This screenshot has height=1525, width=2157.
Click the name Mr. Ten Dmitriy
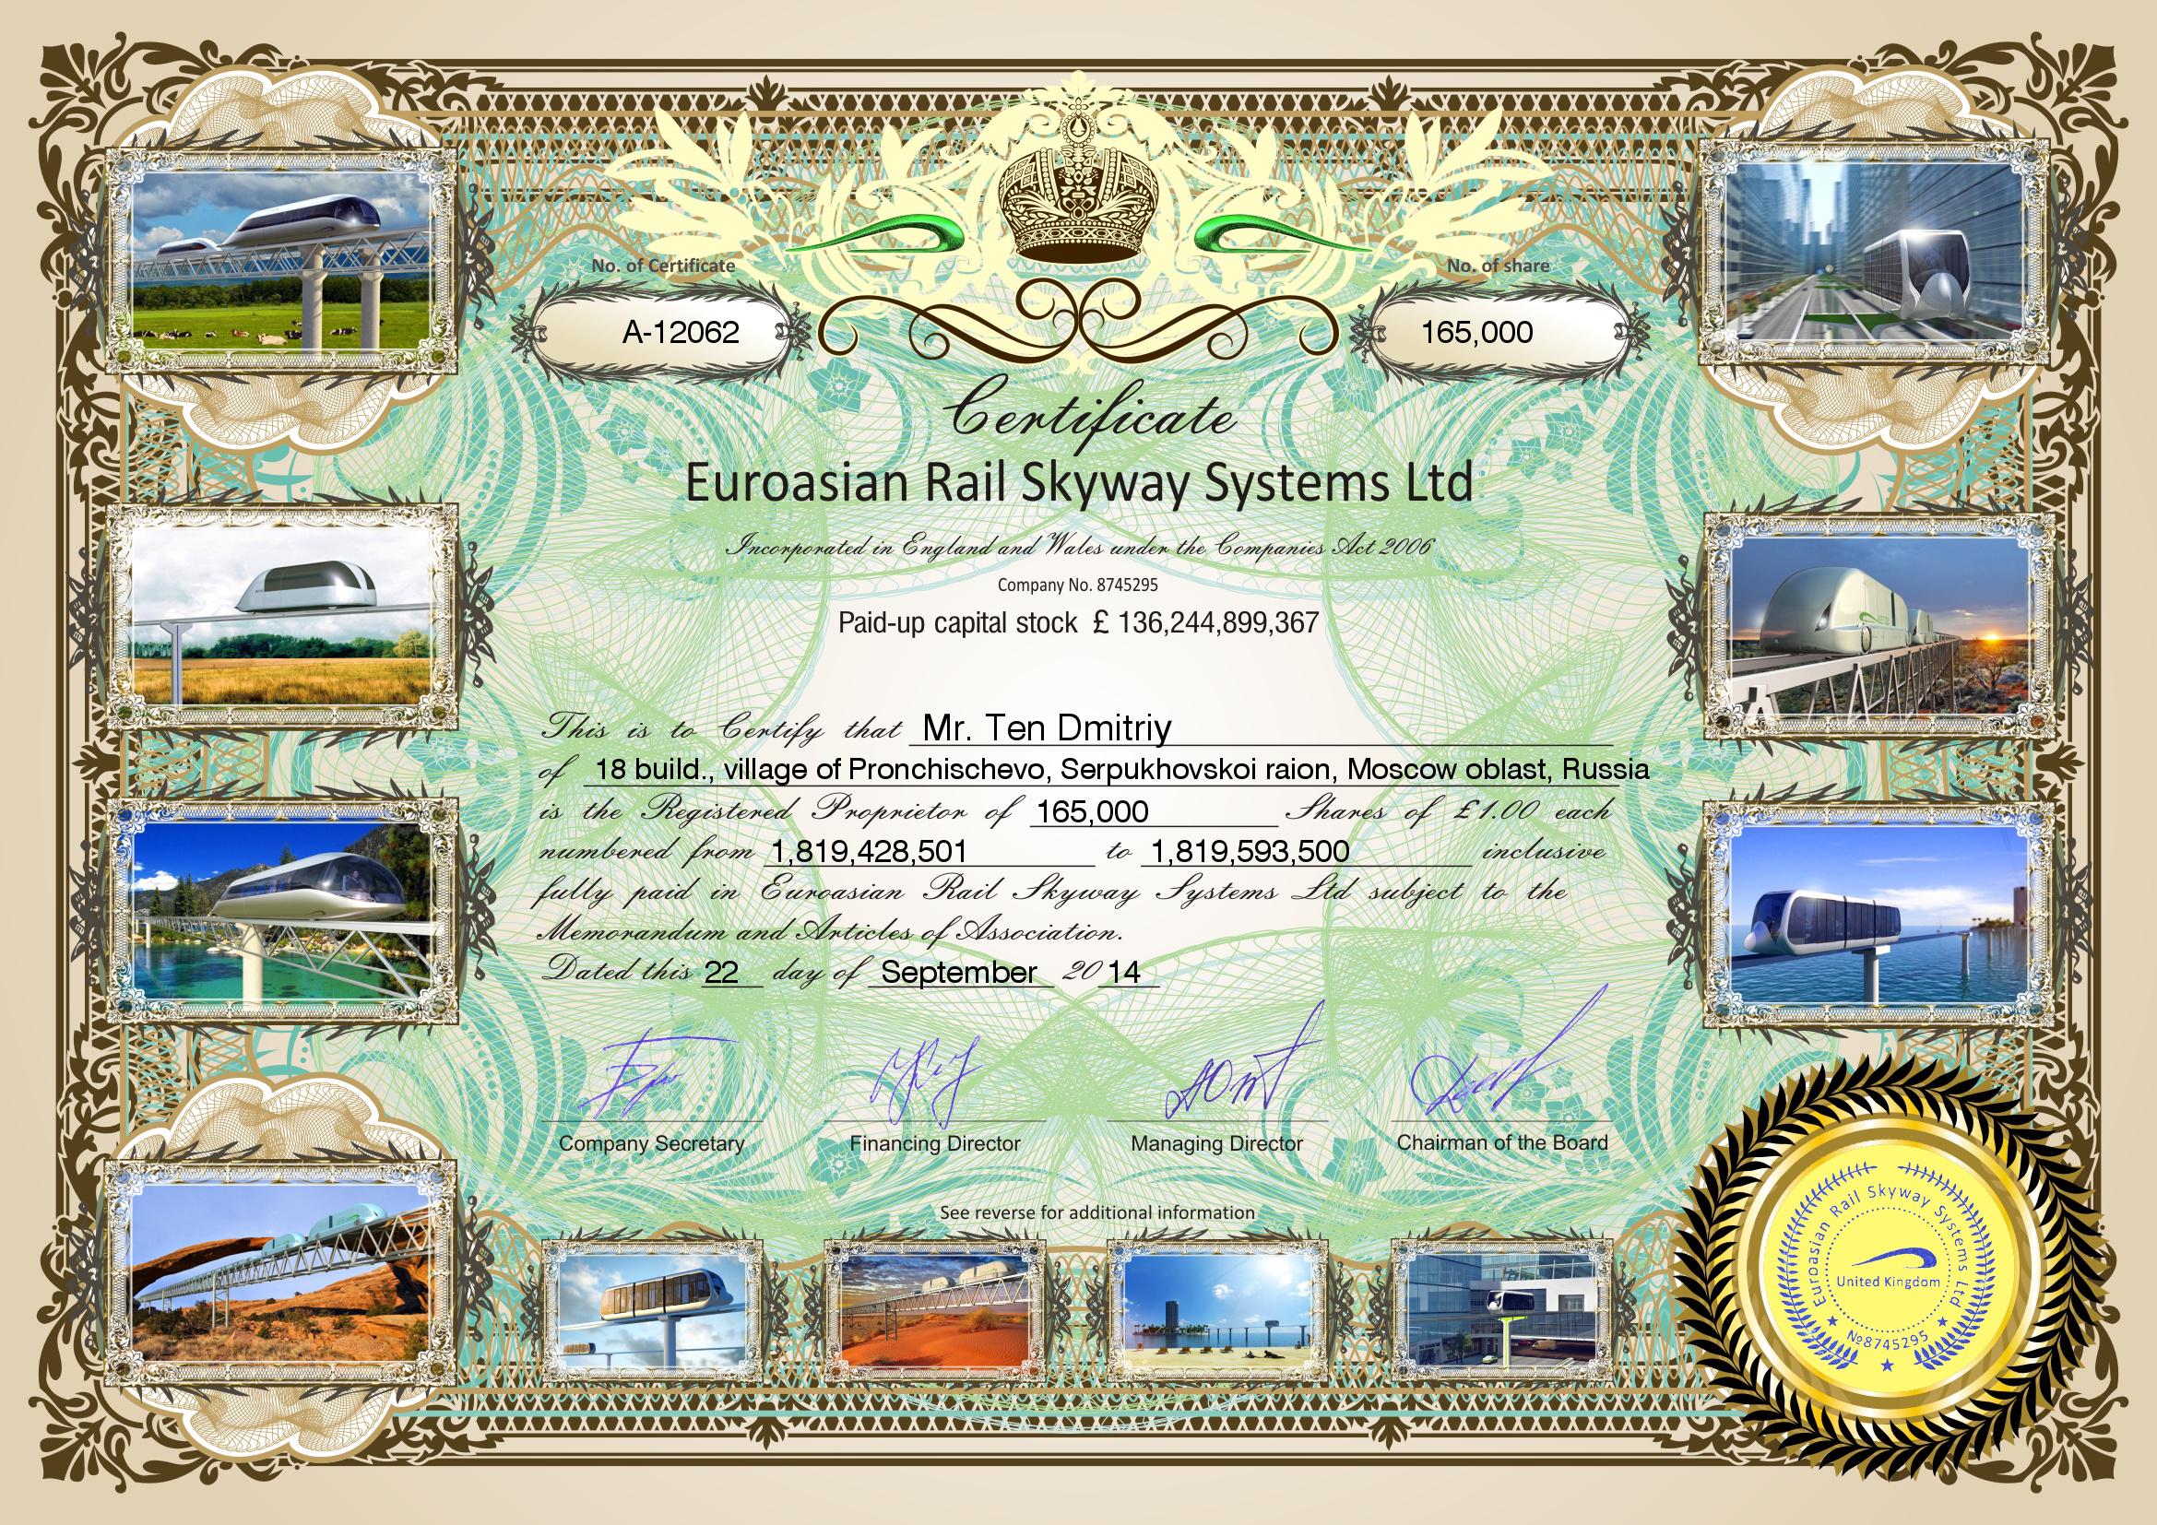point(1048,727)
